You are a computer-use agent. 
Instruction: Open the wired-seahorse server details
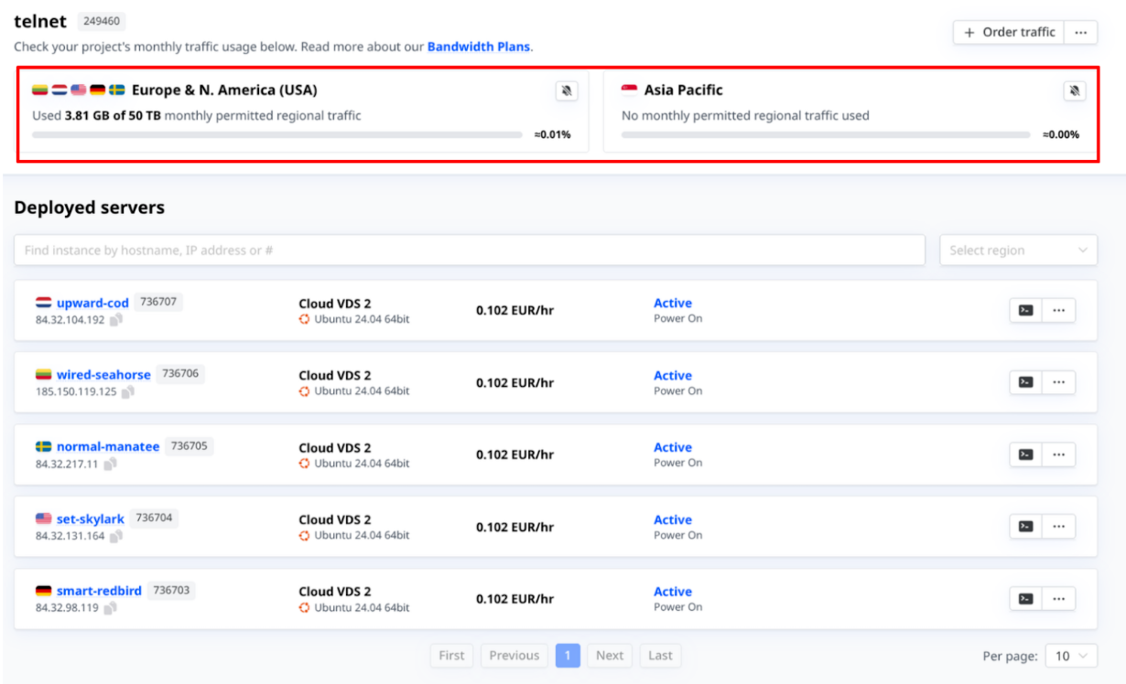pyautogui.click(x=103, y=375)
